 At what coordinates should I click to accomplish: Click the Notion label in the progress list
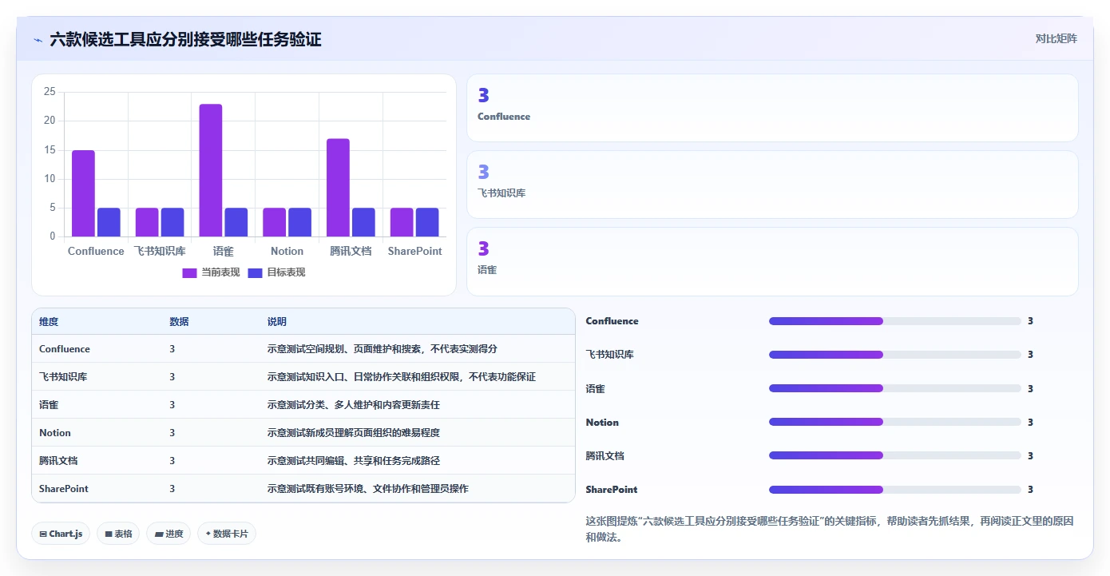point(602,423)
